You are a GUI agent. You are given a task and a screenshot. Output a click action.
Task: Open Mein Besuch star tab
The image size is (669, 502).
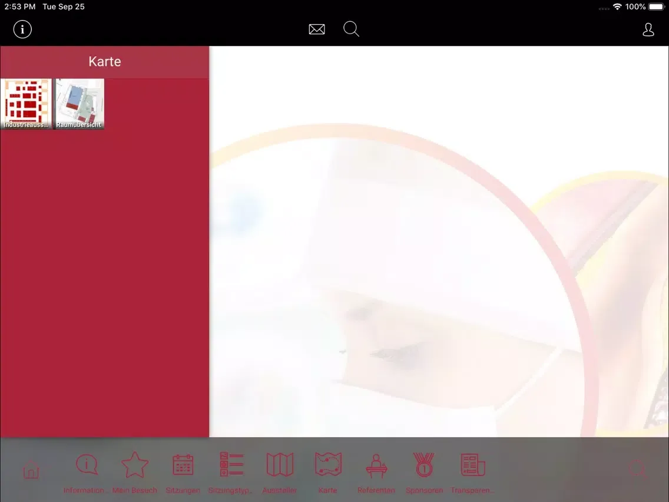pos(135,473)
